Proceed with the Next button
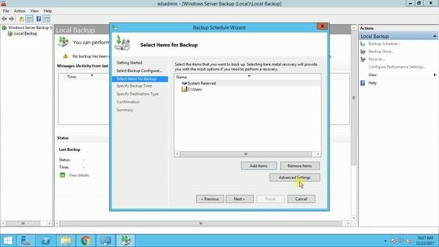Screen dimensions: 439x247 click(239, 199)
